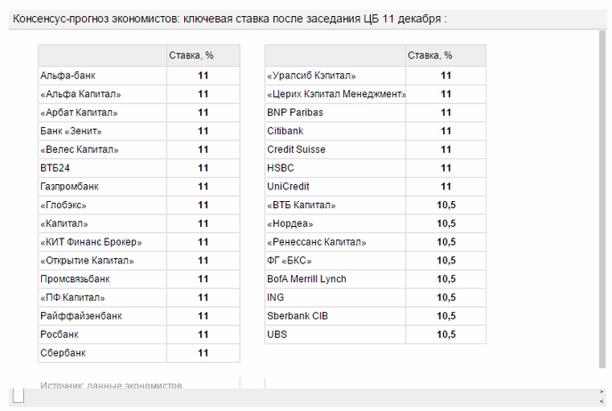Click the «Ставка, %» header in right table
Viewport: 612px width, 411px height.
tap(430, 55)
